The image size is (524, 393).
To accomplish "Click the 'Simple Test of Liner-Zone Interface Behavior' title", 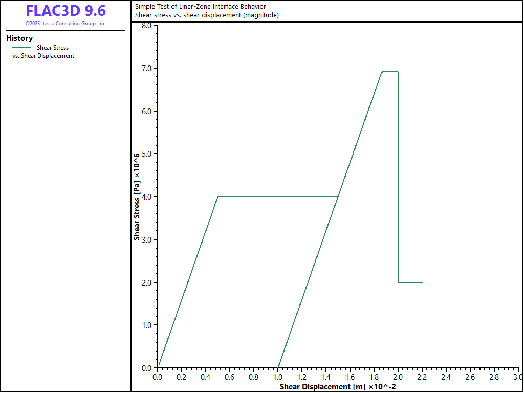I will [200, 7].
